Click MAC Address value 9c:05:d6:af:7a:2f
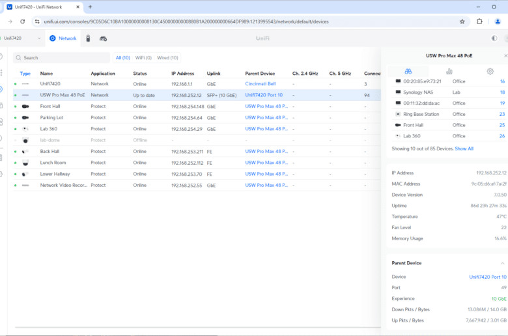 (488, 184)
